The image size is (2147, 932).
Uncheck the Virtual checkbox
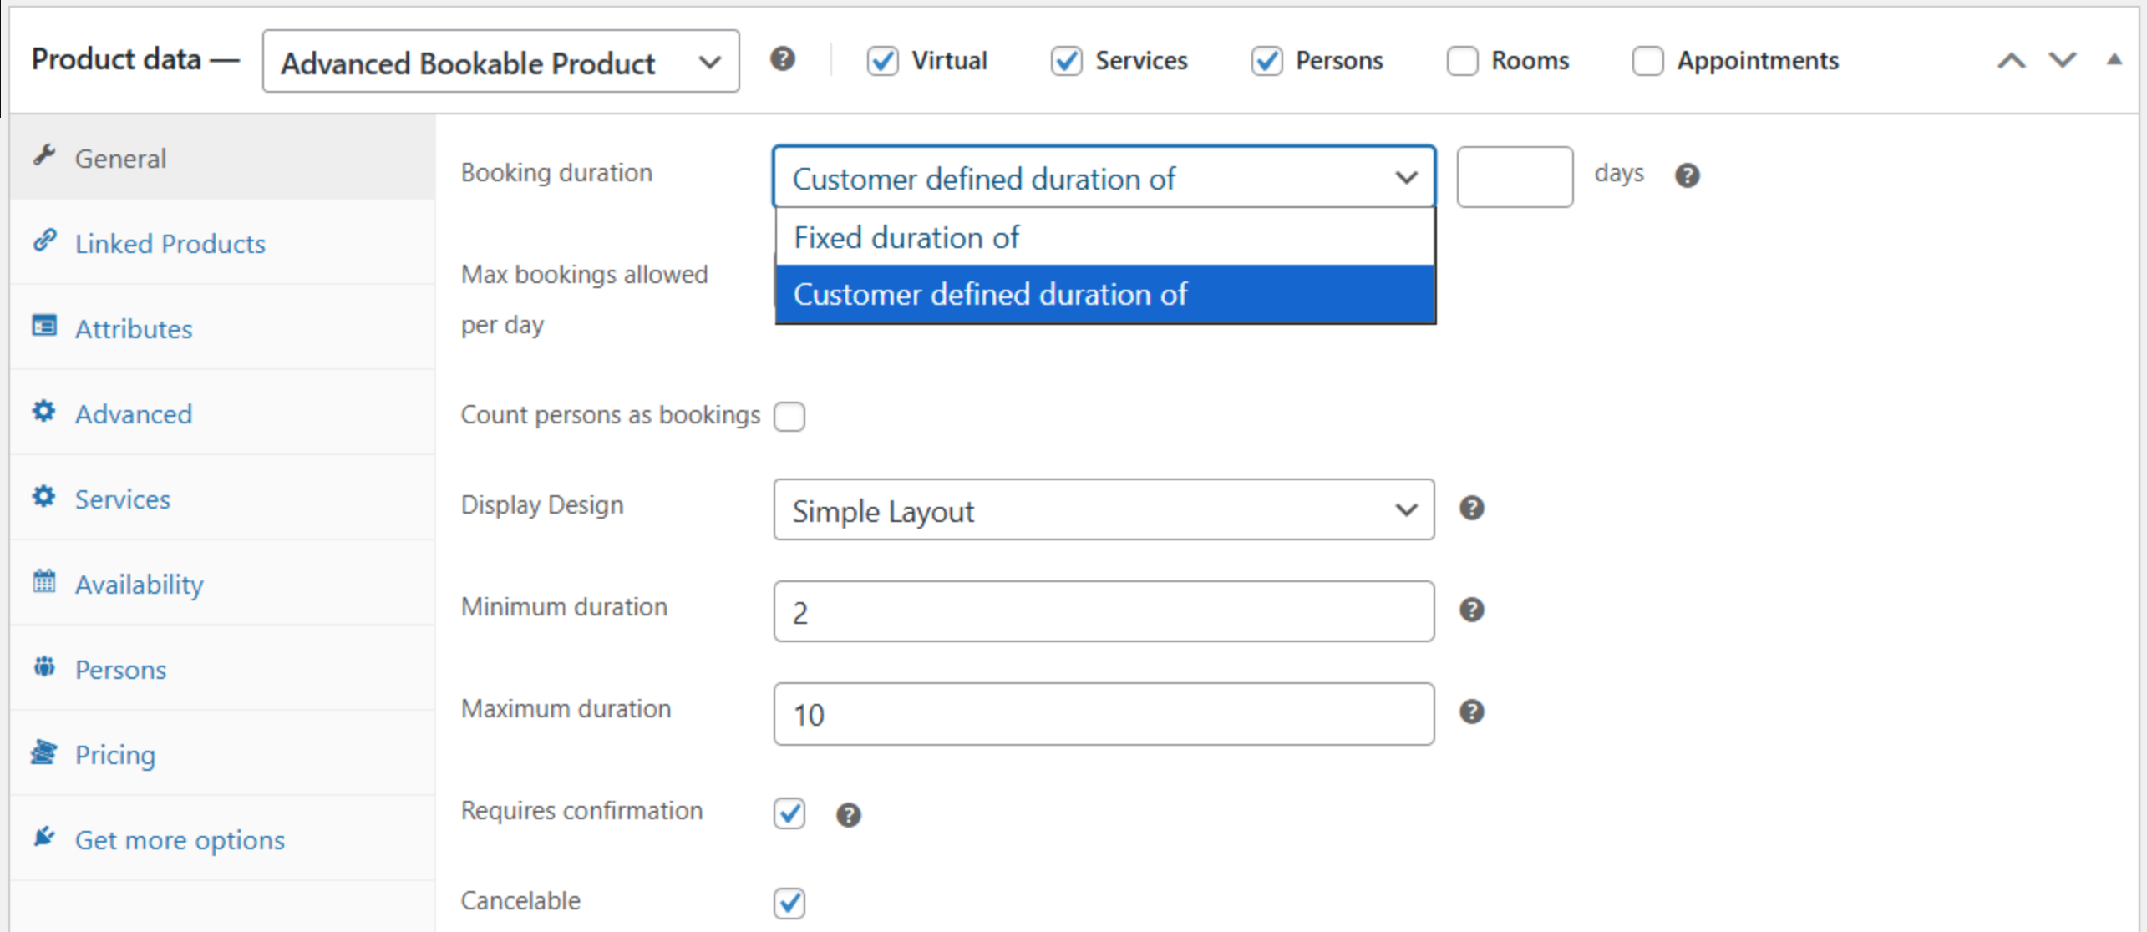click(882, 61)
